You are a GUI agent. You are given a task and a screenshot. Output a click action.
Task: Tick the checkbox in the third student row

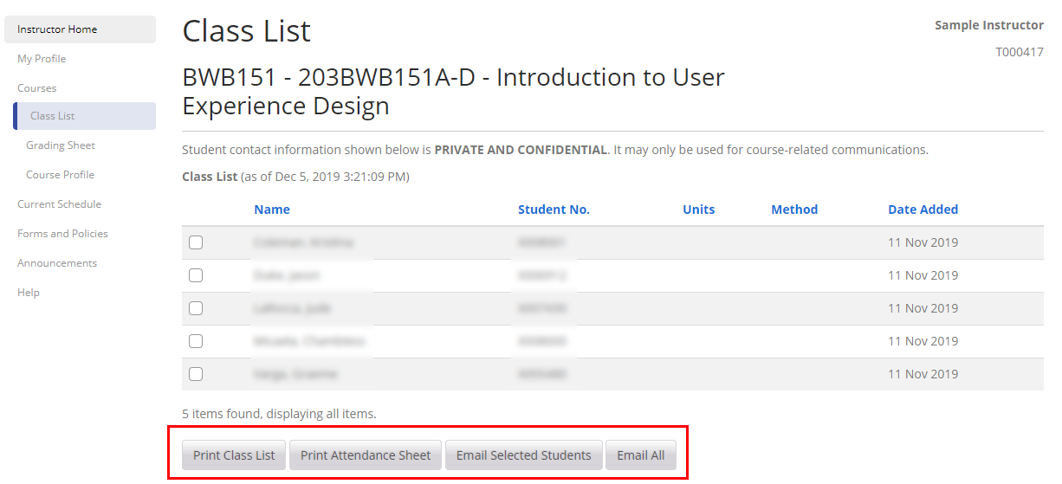click(x=196, y=308)
